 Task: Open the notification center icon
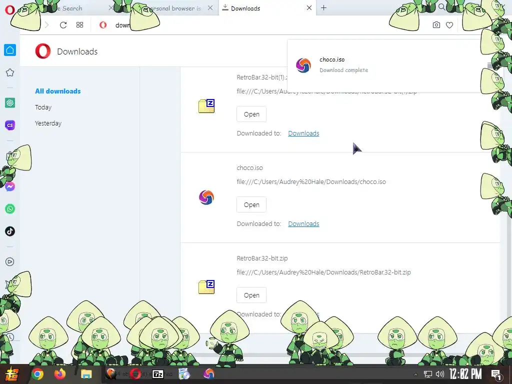496,374
